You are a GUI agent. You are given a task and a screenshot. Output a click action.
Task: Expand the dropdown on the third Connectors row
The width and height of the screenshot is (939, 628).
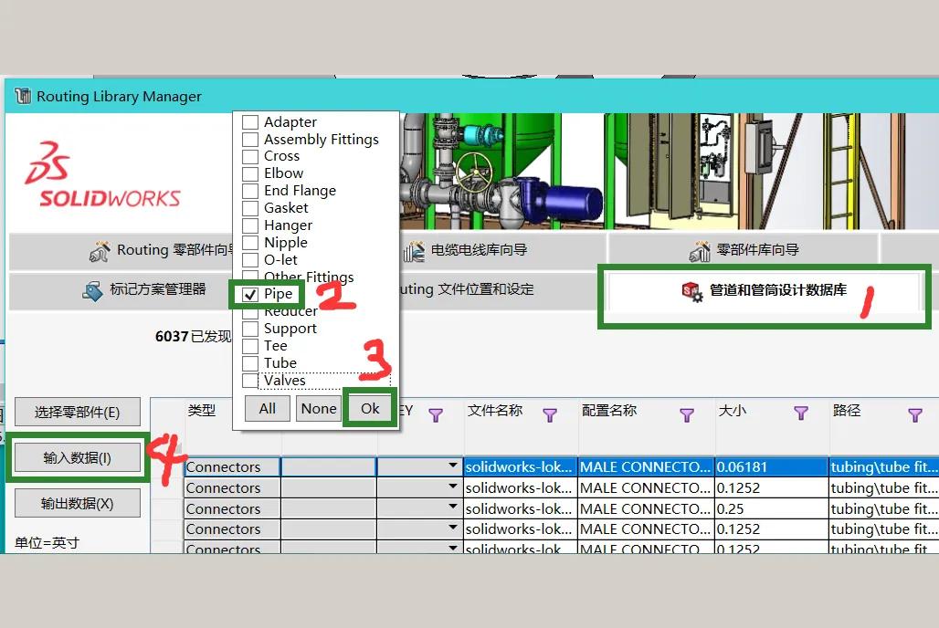click(452, 508)
